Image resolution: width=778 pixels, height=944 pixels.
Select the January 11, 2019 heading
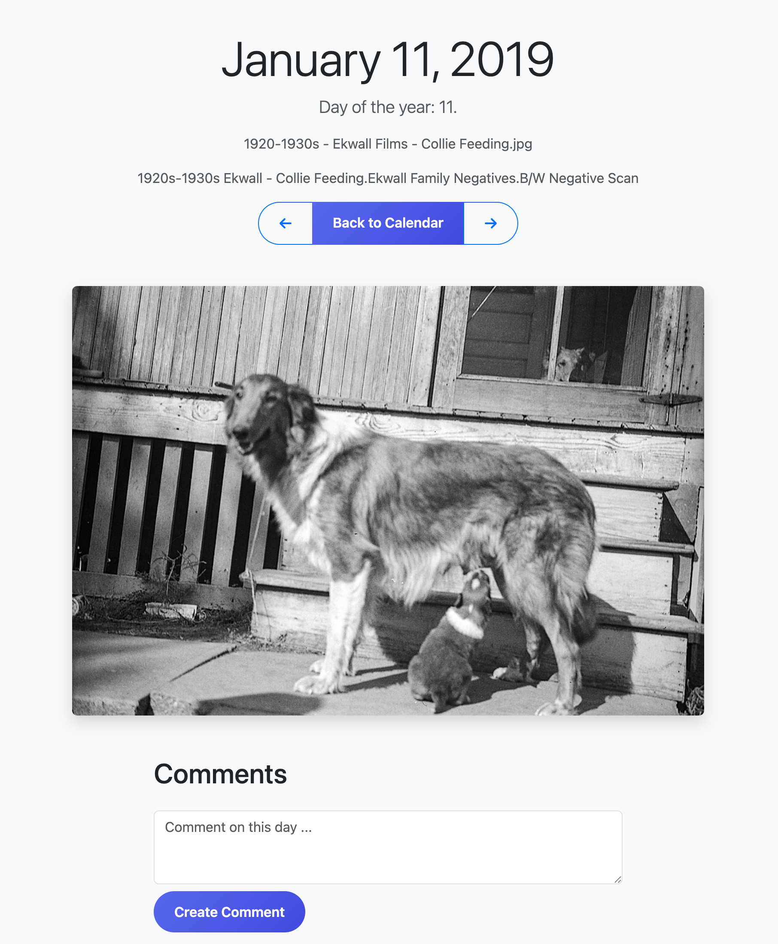388,60
